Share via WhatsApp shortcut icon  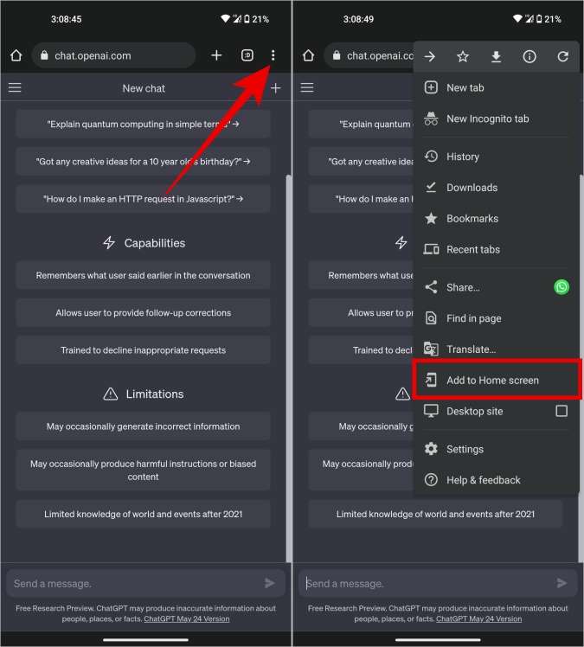562,287
